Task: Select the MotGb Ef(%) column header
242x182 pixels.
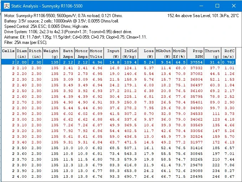Action: tap(179, 53)
